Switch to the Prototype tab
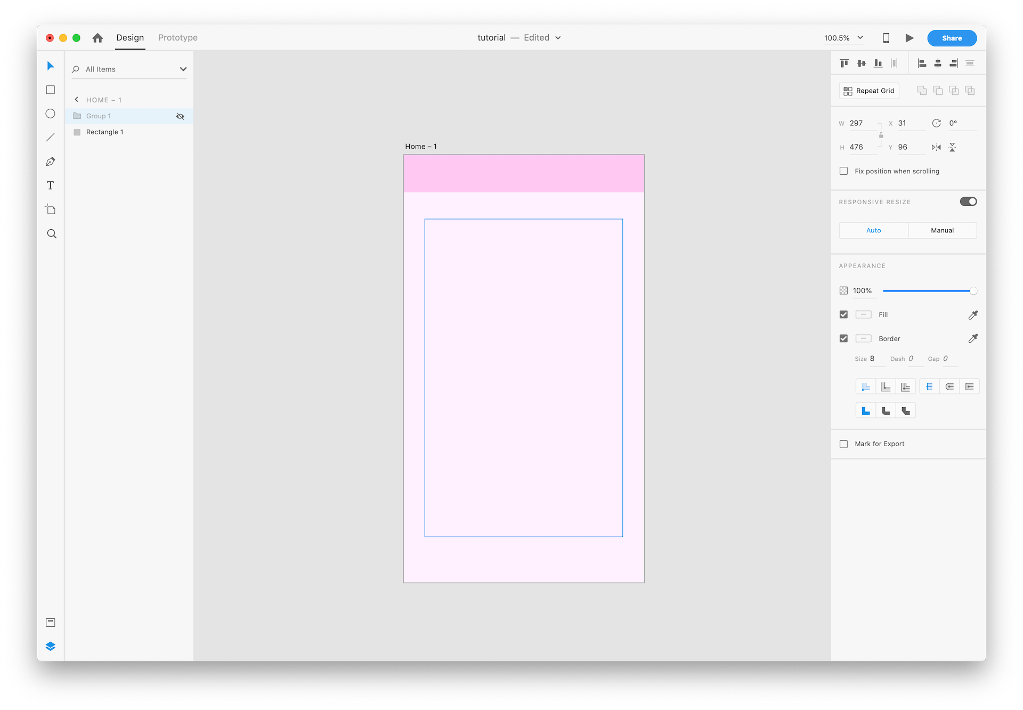 [178, 38]
